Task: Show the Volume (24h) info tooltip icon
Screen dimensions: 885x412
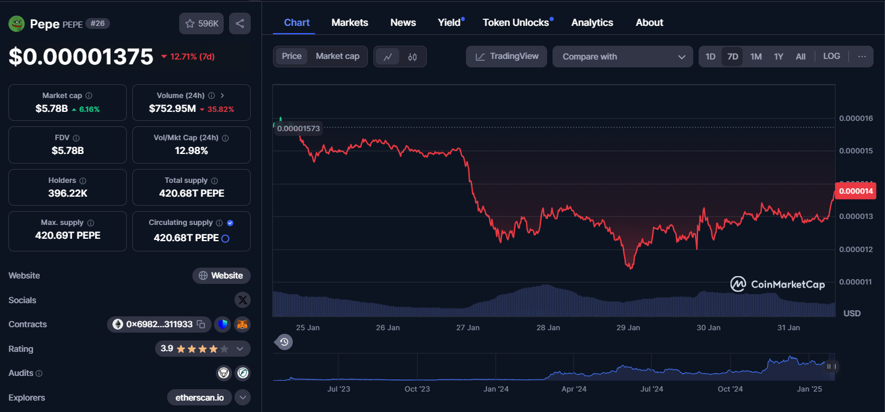Action: 211,96
